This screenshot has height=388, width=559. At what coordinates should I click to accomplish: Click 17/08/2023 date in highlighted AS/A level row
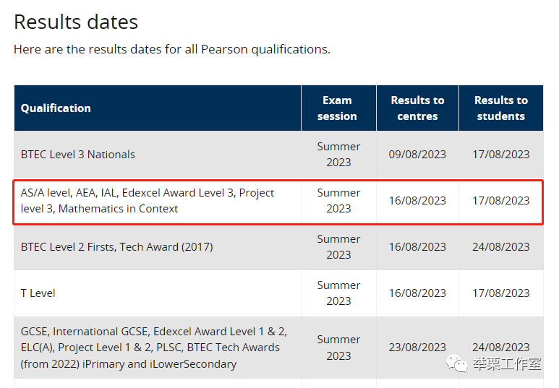pos(501,201)
